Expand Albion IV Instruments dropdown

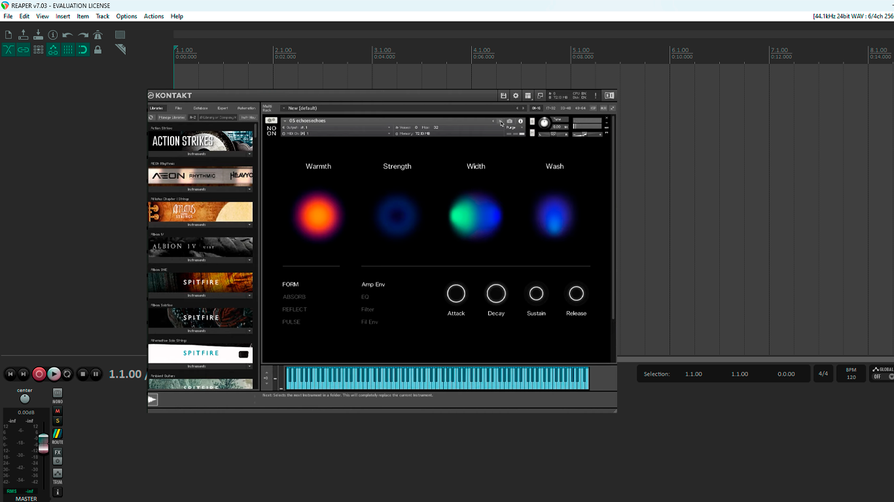(200, 260)
